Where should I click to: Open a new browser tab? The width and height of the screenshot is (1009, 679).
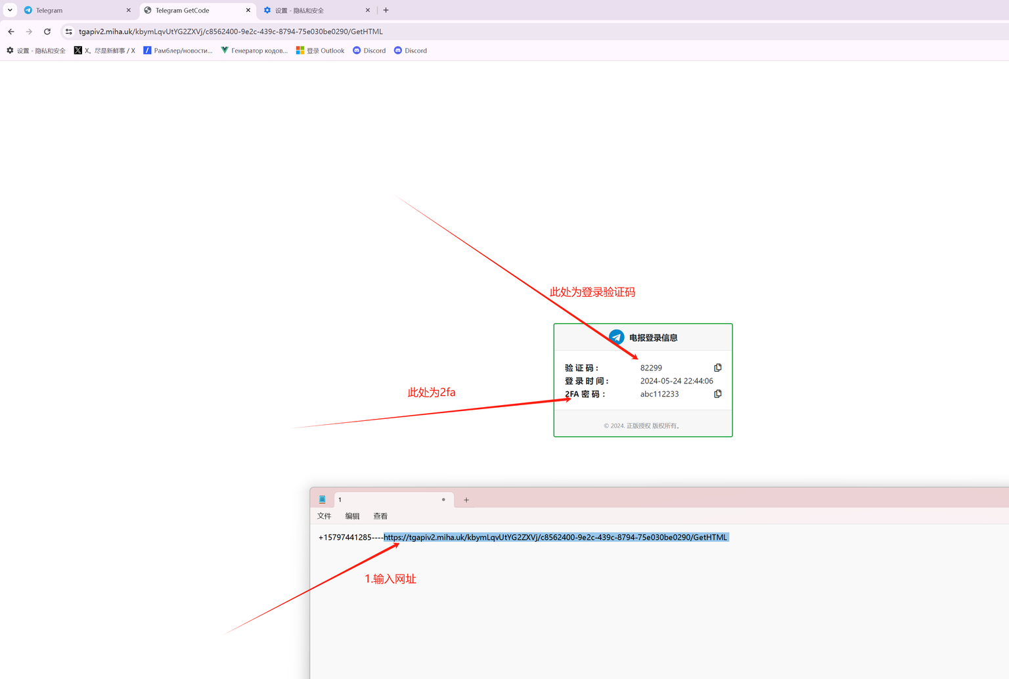pos(386,10)
